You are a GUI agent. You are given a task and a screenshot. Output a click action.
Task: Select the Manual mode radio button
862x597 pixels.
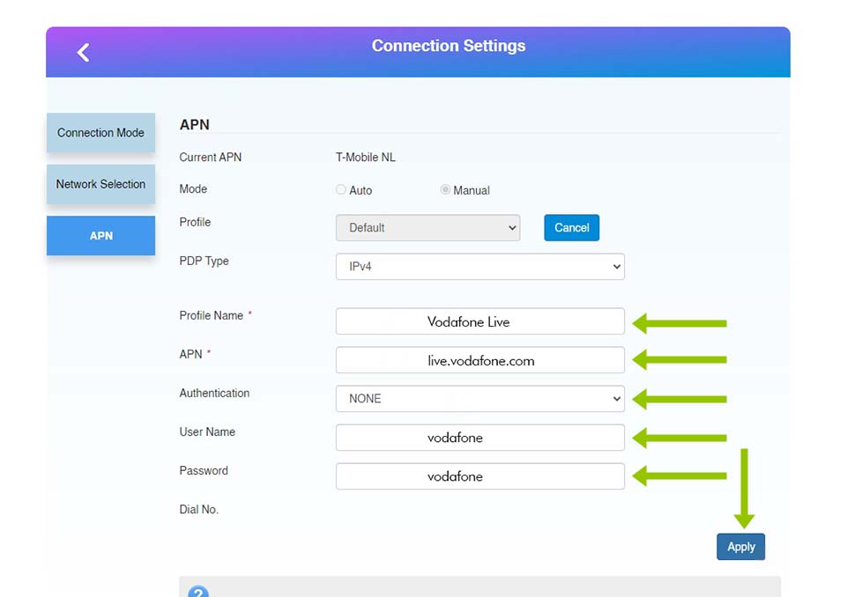pyautogui.click(x=445, y=190)
